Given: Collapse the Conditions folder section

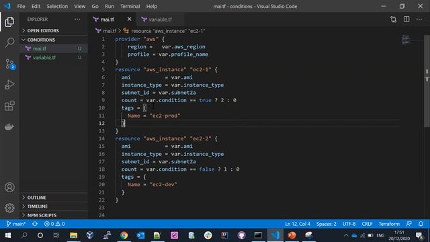Looking at the screenshot, I should click(x=54, y=40).
